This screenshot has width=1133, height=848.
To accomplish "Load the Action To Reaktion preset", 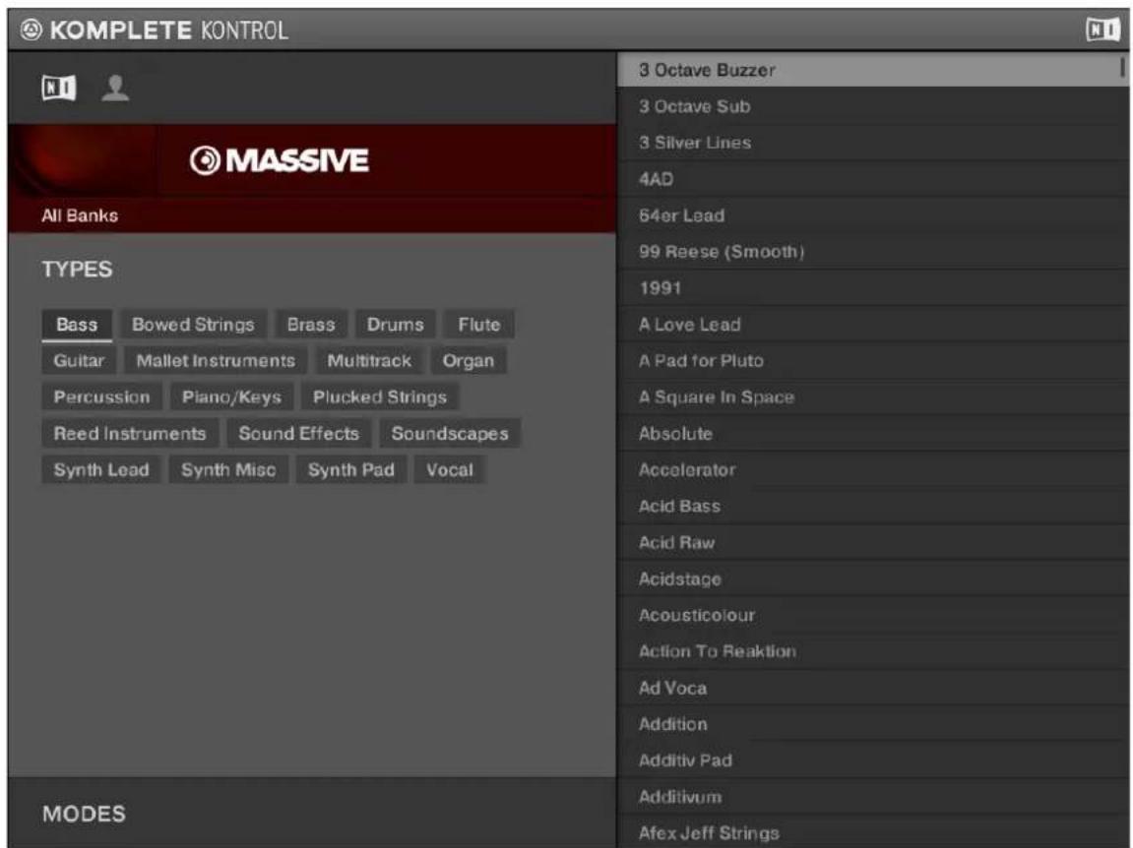I will (x=873, y=651).
